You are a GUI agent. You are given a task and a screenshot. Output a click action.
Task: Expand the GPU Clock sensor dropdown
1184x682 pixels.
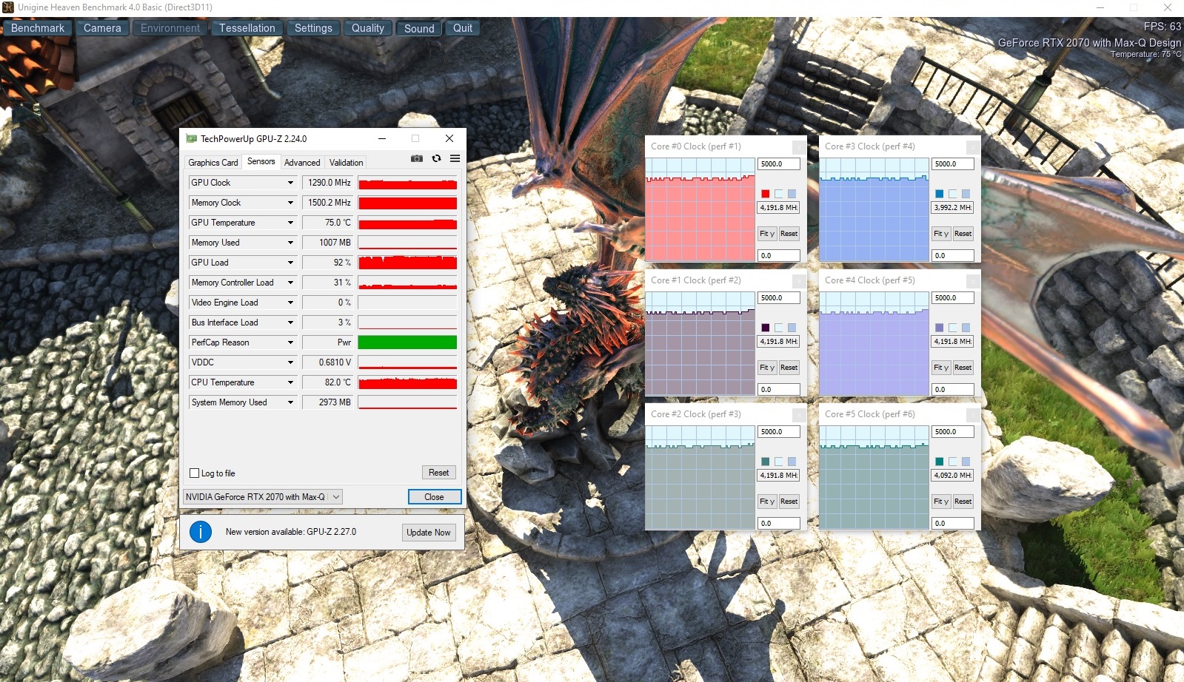(290, 183)
